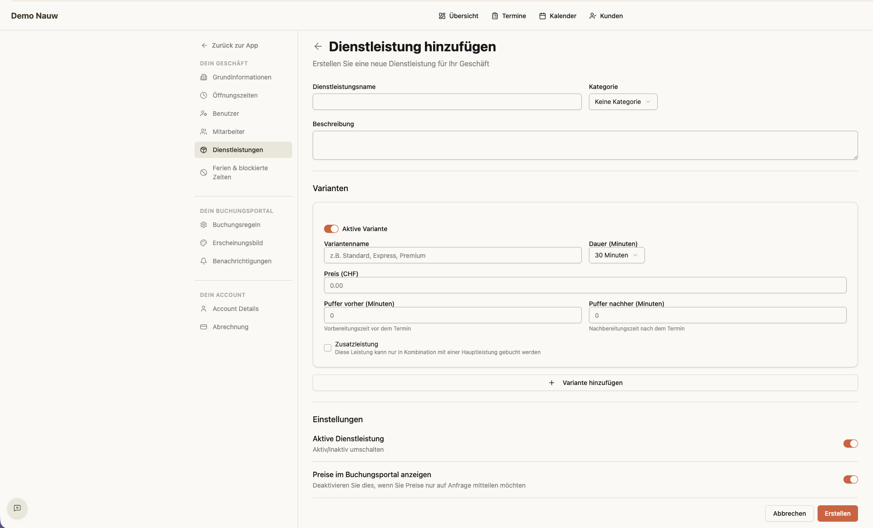This screenshot has height=528, width=873.
Task: Click the Öffnungszeiten clock icon
Action: pyautogui.click(x=204, y=95)
